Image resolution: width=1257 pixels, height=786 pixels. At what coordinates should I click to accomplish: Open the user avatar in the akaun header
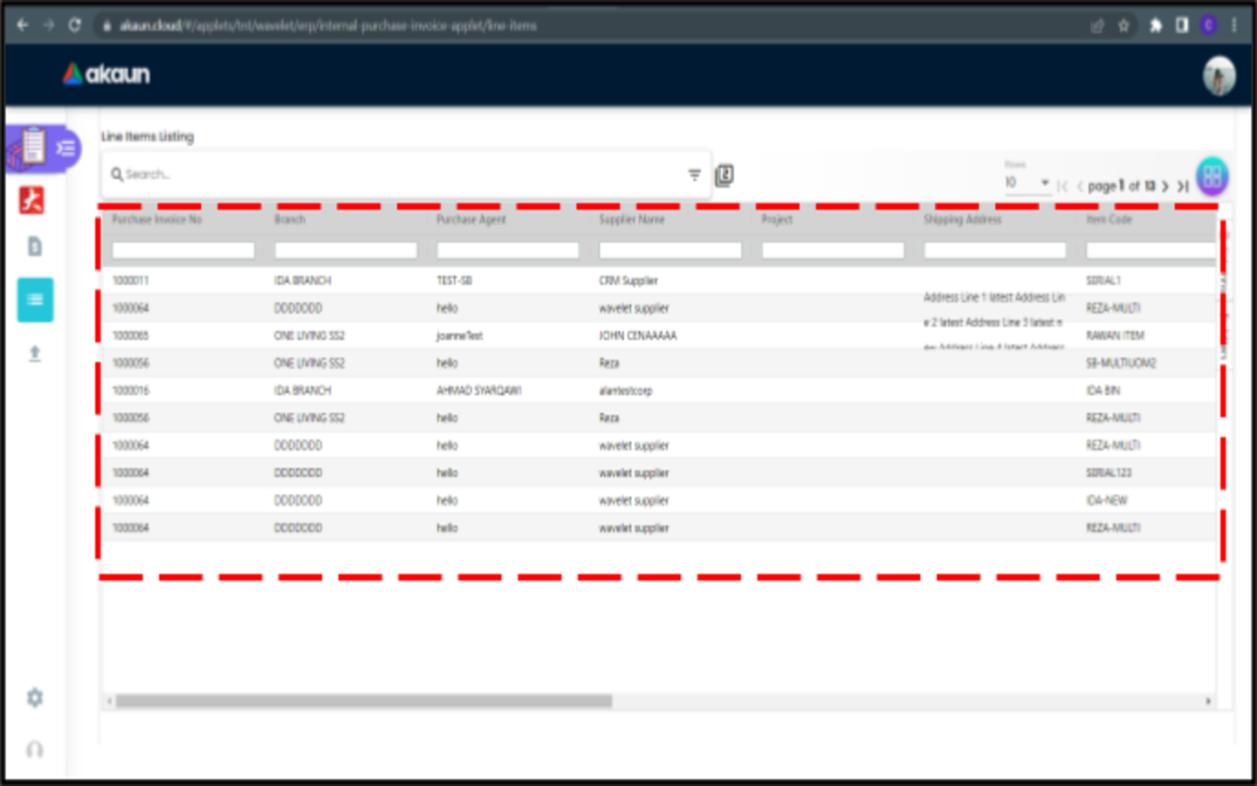coord(1219,75)
